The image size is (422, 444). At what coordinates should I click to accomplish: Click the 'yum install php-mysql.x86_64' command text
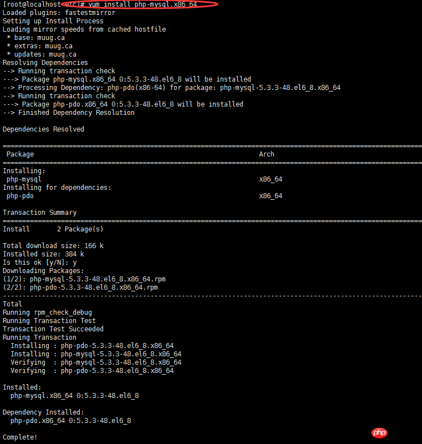tap(143, 4)
